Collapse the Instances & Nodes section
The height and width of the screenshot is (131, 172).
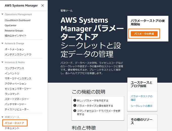3,62
